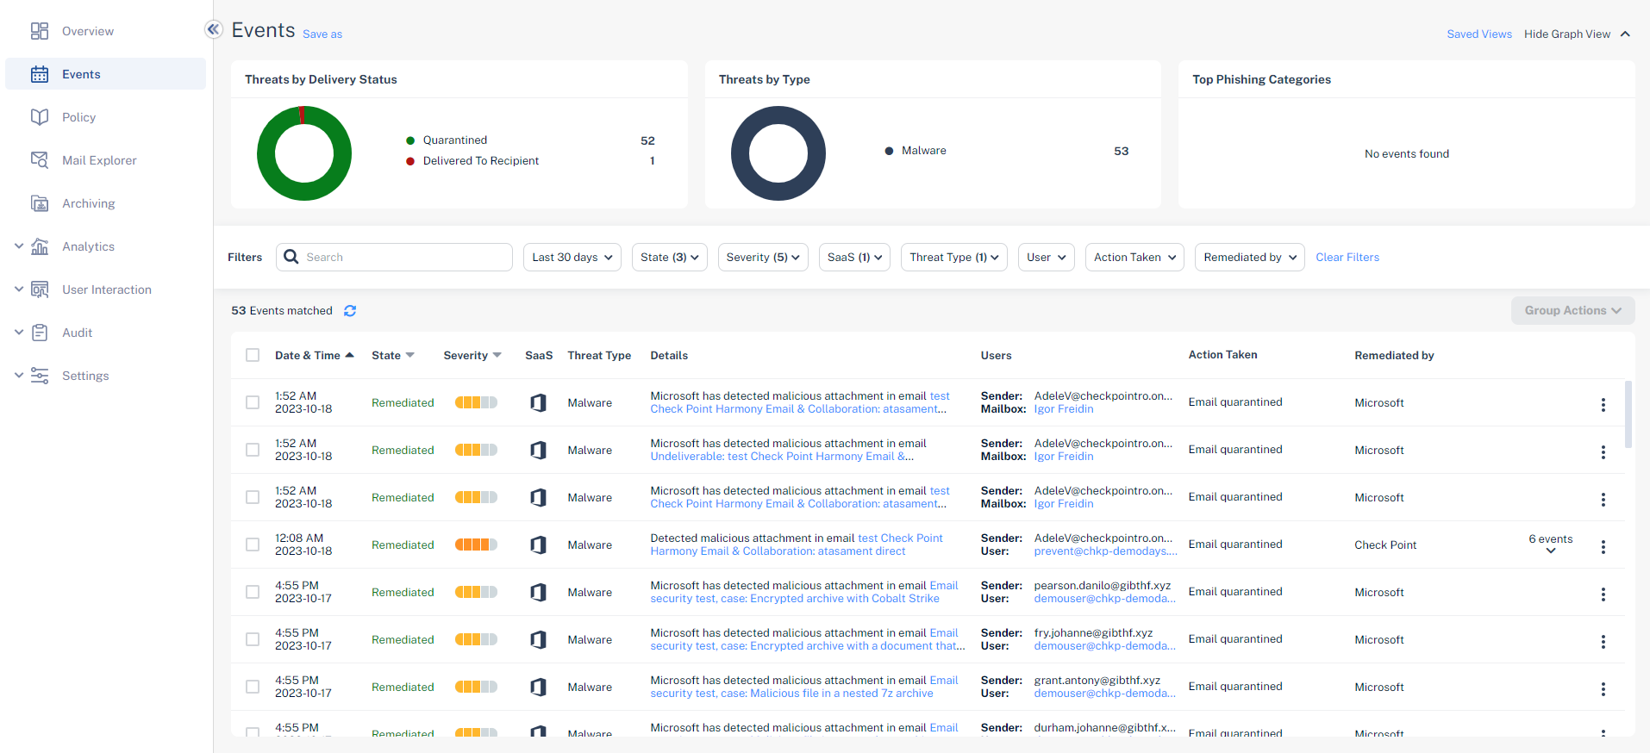Check the fry.johanne event row
This screenshot has height=753, width=1650.
[253, 639]
